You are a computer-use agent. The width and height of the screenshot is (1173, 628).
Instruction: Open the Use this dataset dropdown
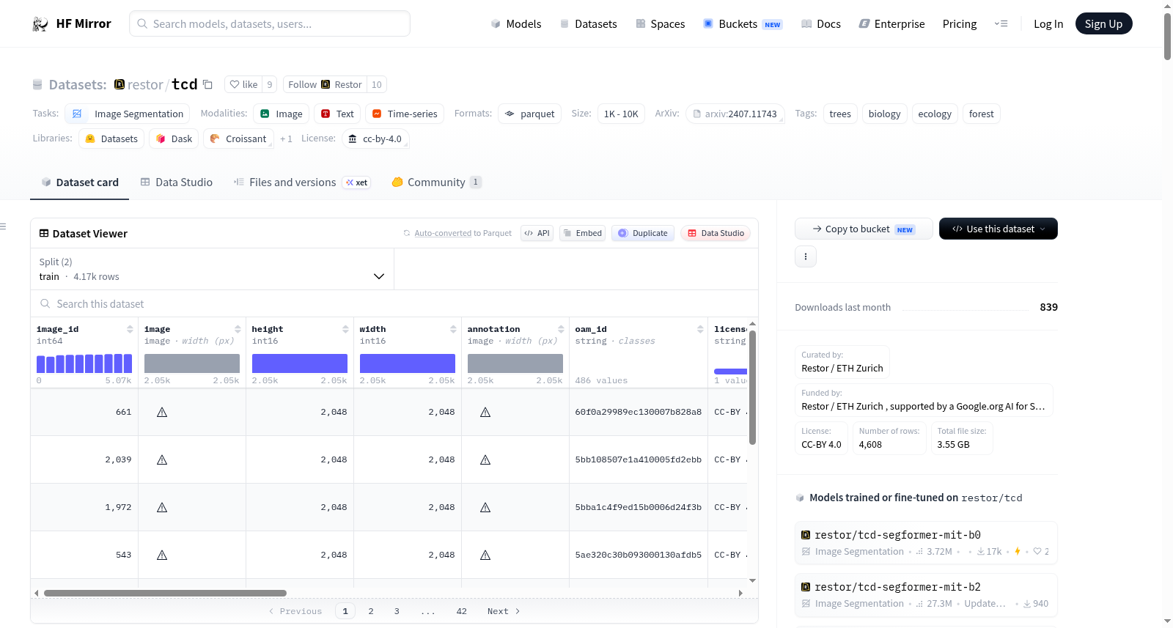click(998, 229)
